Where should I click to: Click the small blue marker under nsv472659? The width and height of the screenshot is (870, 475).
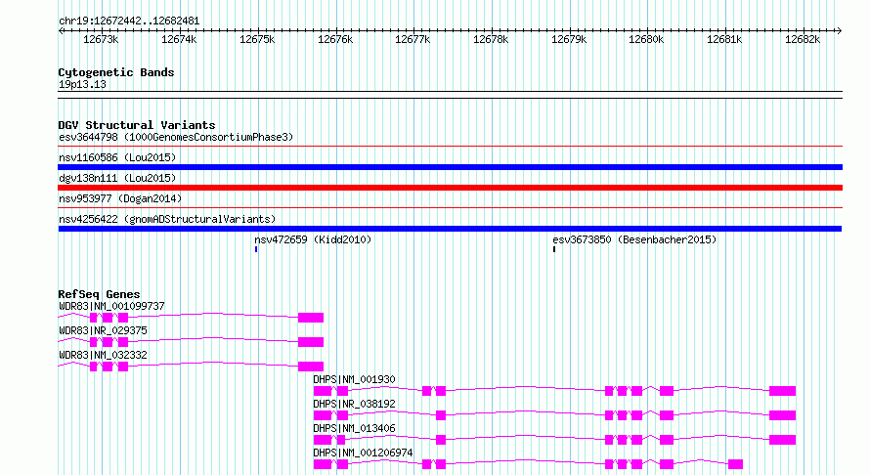tap(256, 249)
